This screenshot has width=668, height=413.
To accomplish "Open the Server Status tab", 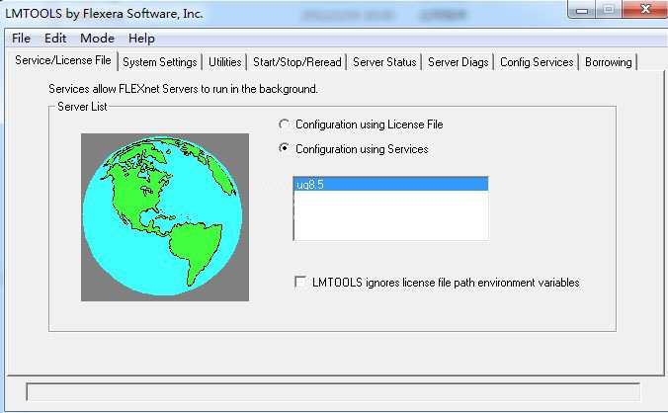I will tap(384, 62).
